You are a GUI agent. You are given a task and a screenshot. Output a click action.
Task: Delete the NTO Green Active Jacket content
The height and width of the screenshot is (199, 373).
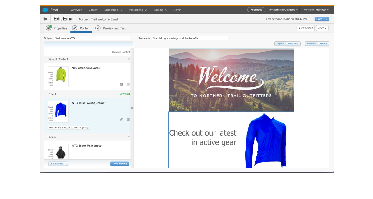pos(128,85)
